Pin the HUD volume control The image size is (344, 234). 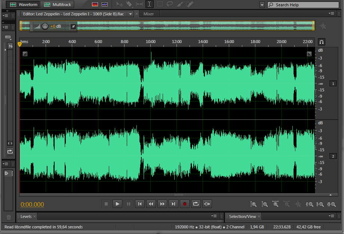73,27
